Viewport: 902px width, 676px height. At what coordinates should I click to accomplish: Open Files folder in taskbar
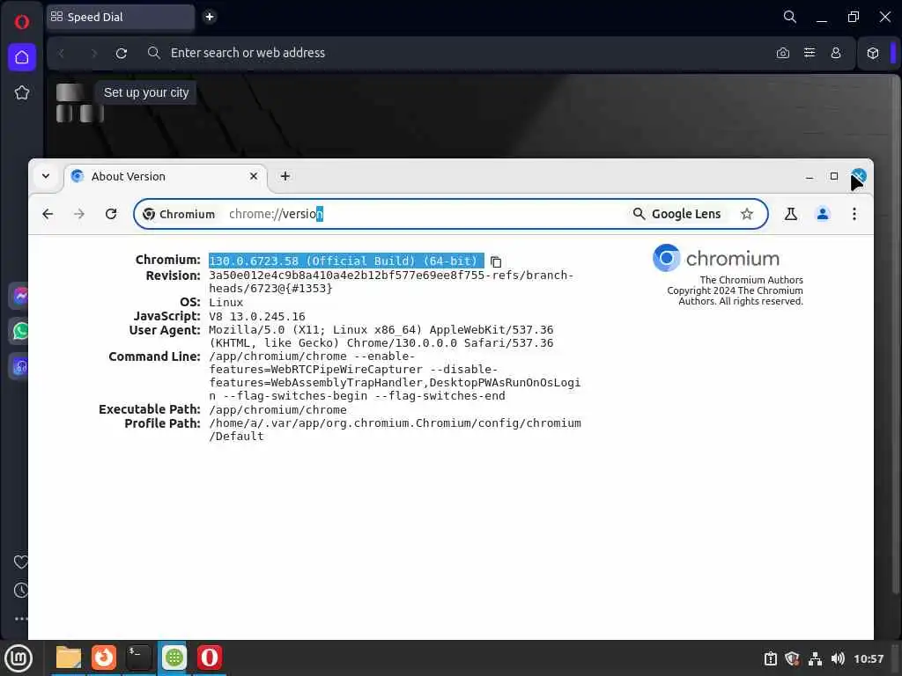69,658
